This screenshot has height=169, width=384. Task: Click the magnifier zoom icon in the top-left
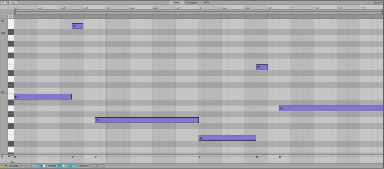pyautogui.click(x=3, y=3)
